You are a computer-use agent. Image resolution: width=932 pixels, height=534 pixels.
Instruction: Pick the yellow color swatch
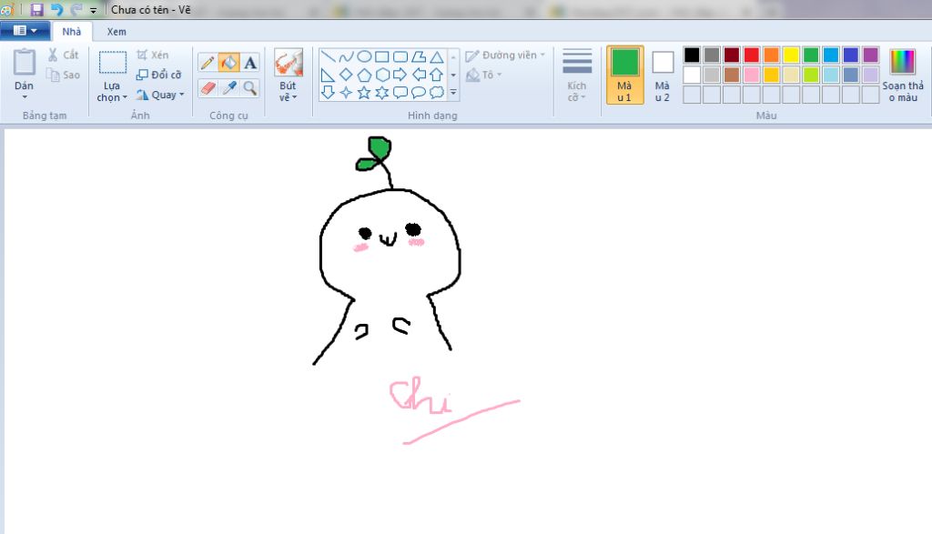click(x=791, y=55)
